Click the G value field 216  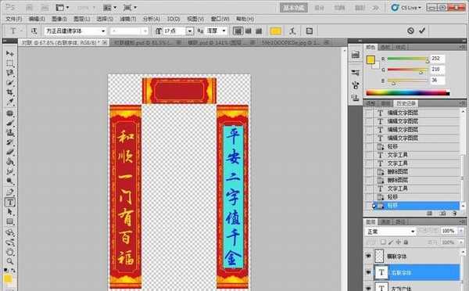tap(437, 70)
